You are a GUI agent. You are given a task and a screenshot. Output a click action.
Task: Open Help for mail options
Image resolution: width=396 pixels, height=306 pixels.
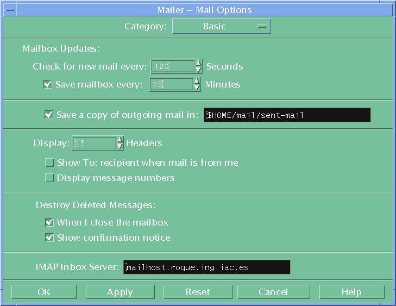(351, 292)
